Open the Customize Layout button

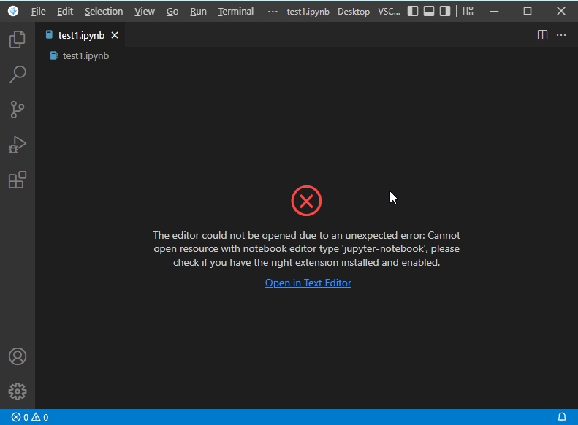(x=468, y=11)
